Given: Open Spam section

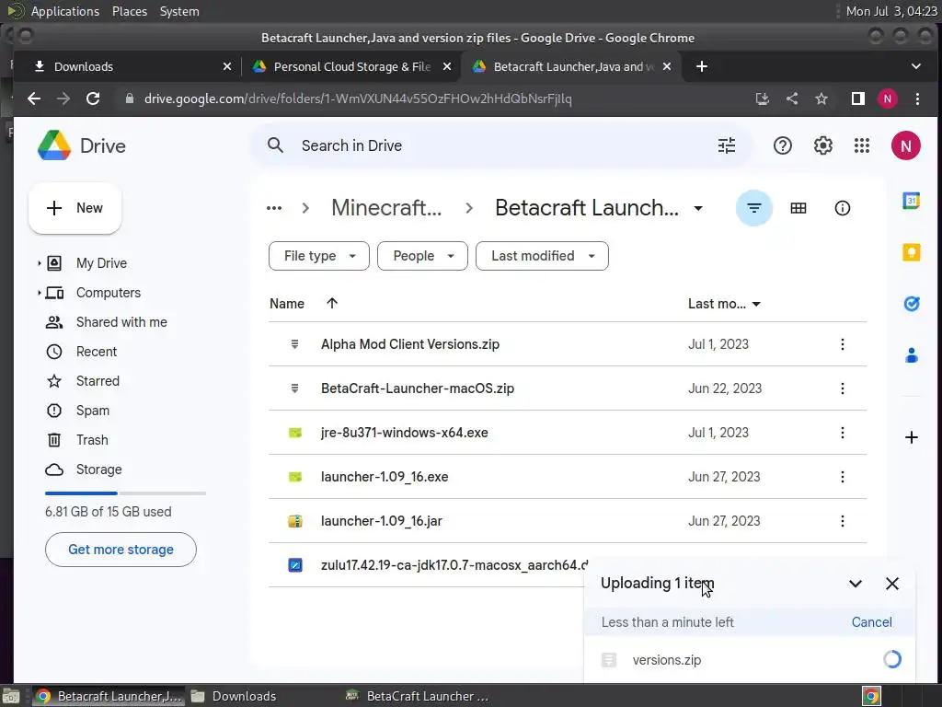Looking at the screenshot, I should [93, 411].
